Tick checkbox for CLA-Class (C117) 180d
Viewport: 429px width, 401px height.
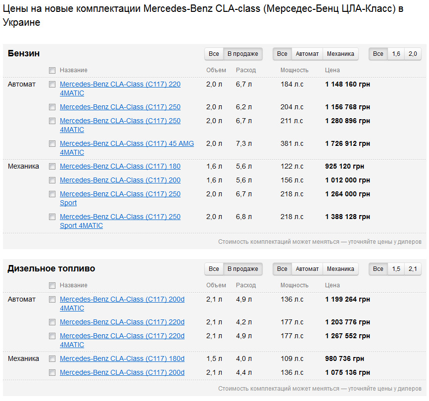click(52, 358)
